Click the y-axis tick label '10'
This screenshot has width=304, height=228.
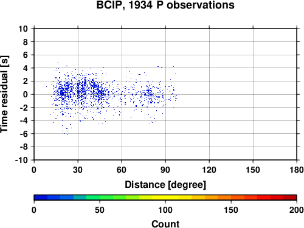pyautogui.click(x=23, y=29)
